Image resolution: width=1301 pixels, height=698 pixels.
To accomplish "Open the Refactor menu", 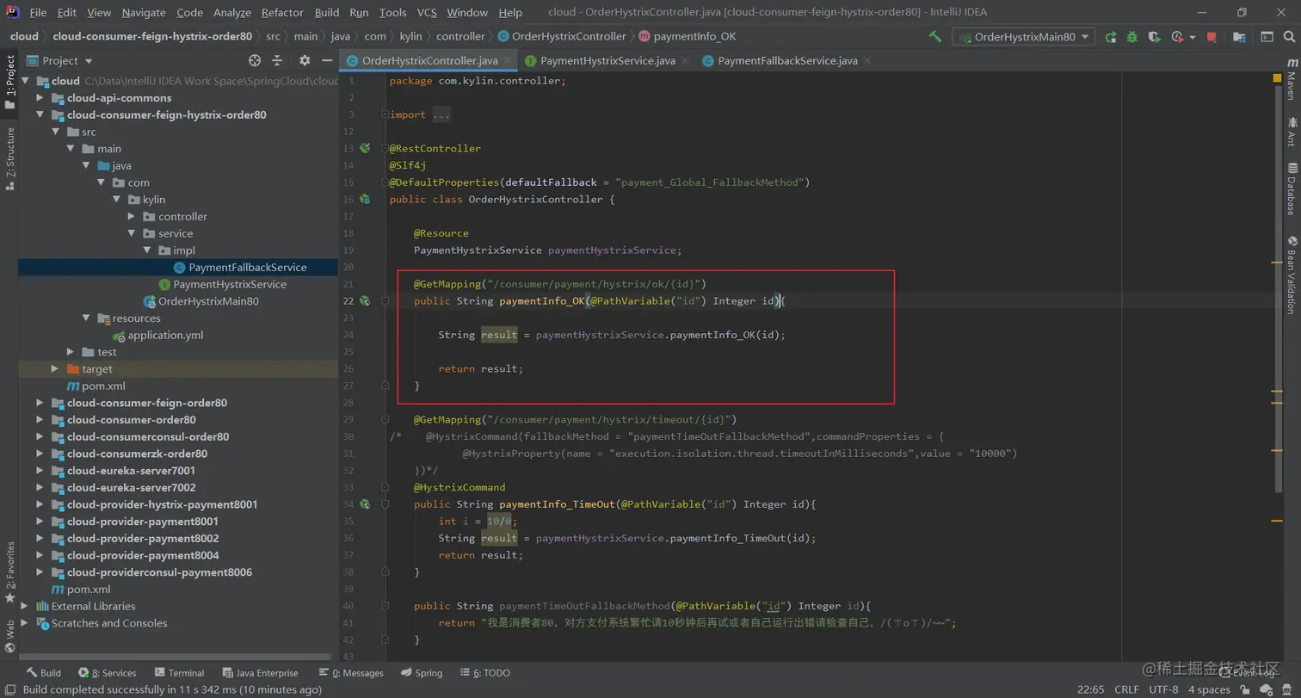I will [282, 13].
